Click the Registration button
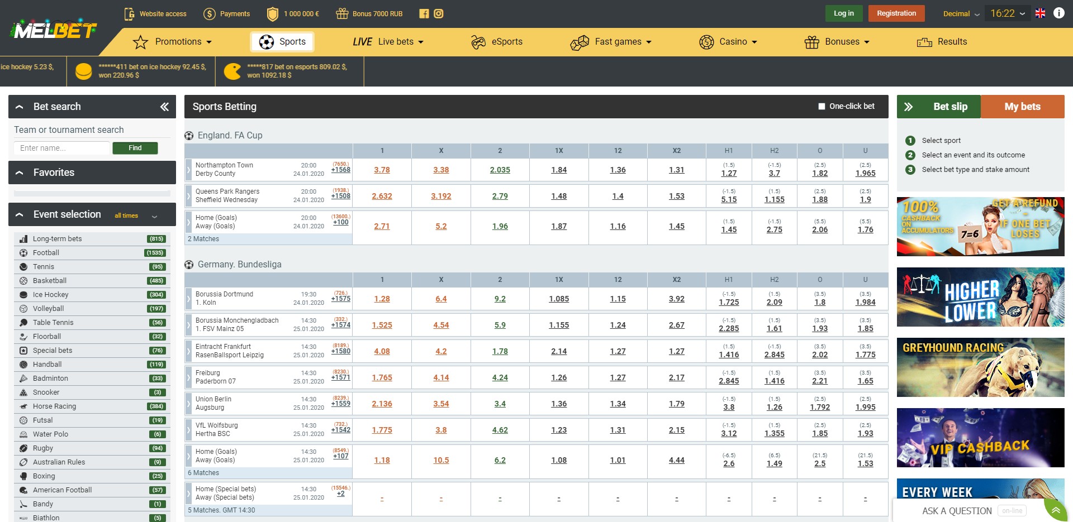The height and width of the screenshot is (522, 1073). (896, 13)
